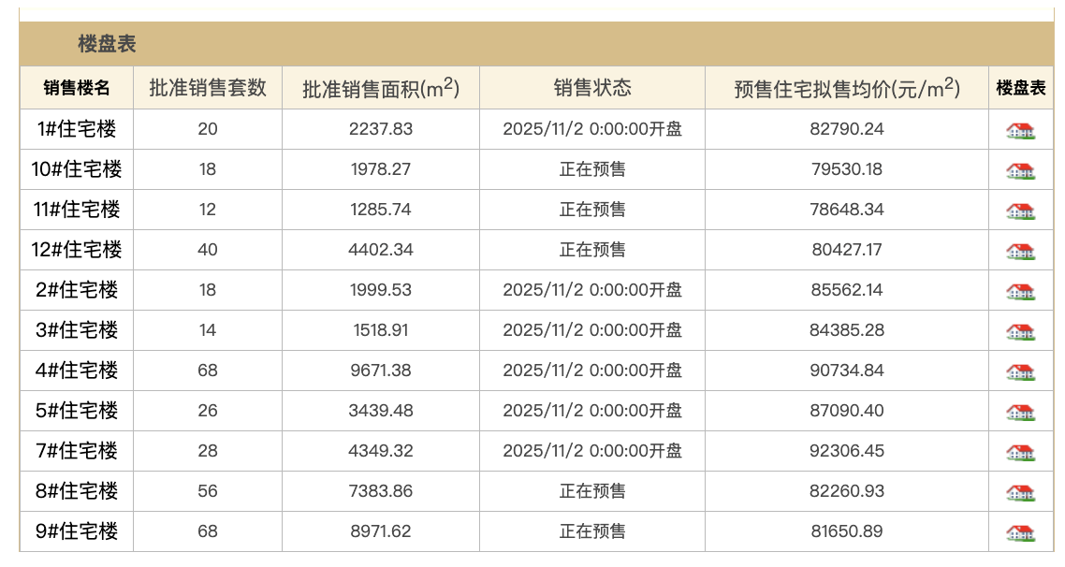
Task: Click the house icon for 1#住宅楼
Action: (x=1020, y=131)
